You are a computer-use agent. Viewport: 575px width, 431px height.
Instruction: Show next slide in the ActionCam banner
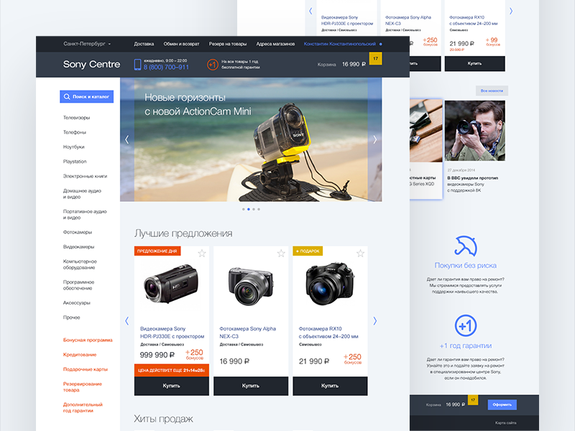click(374, 139)
